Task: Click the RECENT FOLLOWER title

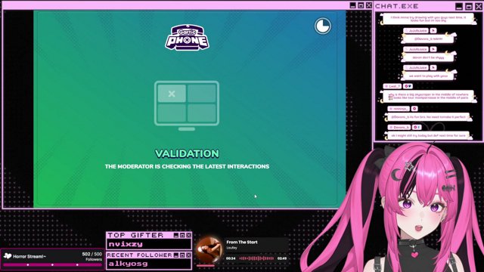Action: click(139, 255)
